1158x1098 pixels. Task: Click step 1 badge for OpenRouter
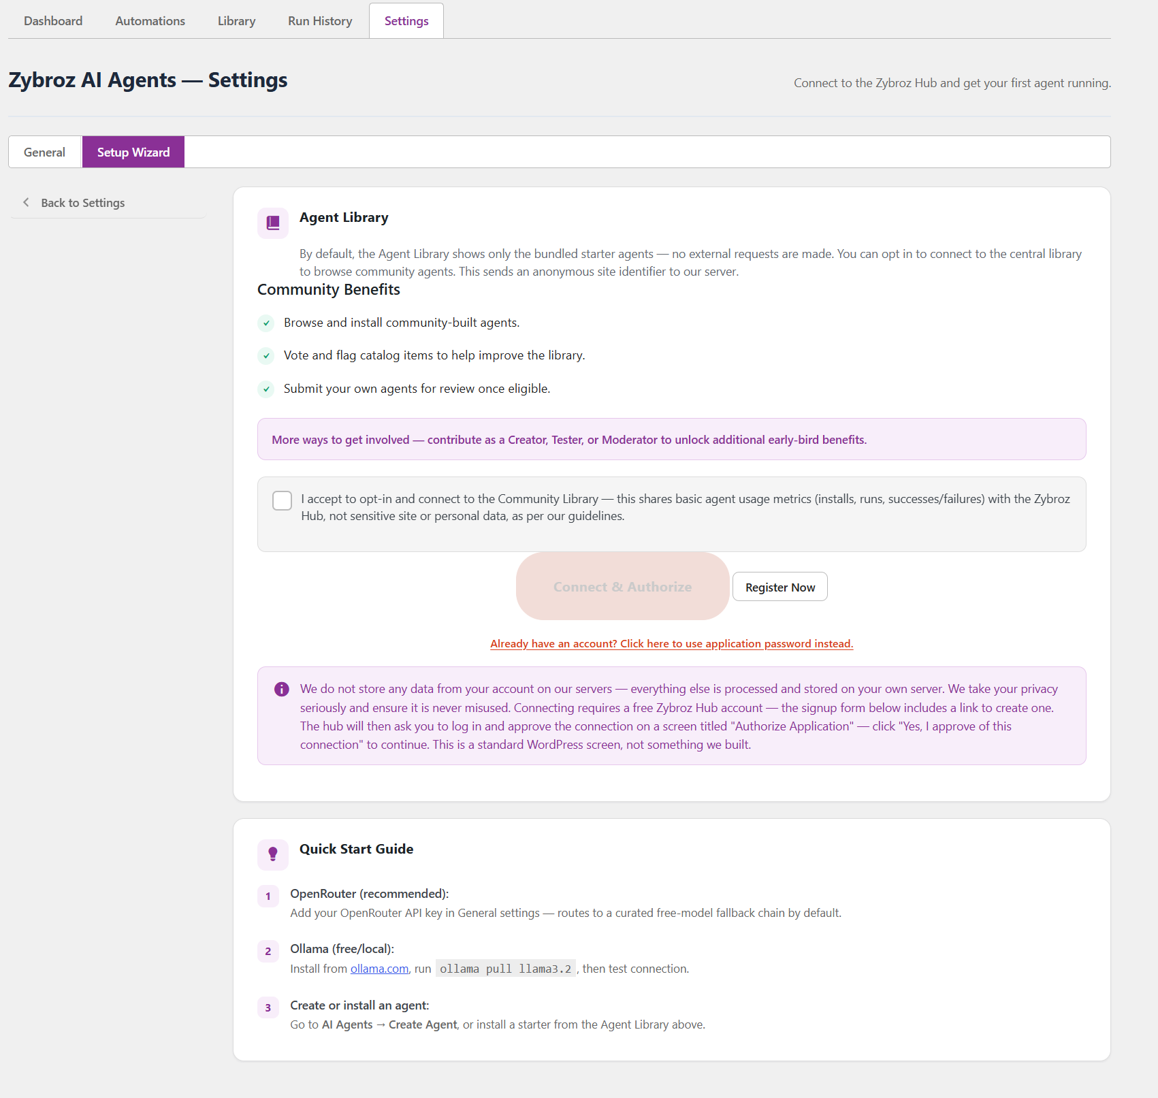[x=268, y=897]
